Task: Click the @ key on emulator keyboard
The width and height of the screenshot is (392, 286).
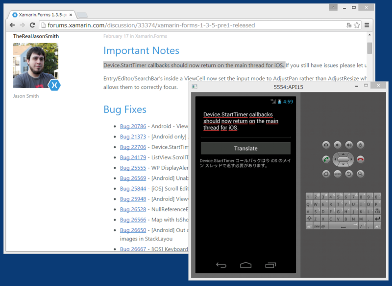Action: (324, 226)
